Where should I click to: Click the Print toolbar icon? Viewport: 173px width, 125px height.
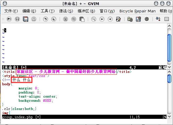pos(34,19)
